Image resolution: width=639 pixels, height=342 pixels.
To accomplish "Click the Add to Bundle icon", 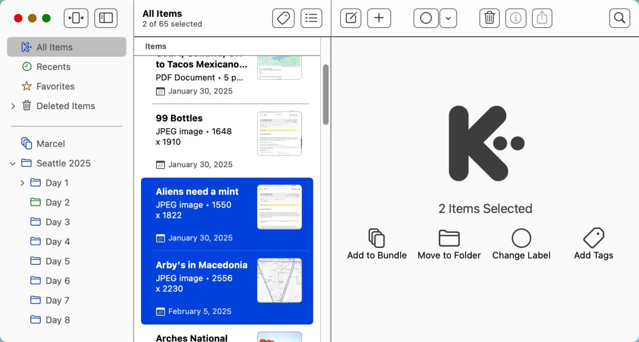I will point(376,238).
